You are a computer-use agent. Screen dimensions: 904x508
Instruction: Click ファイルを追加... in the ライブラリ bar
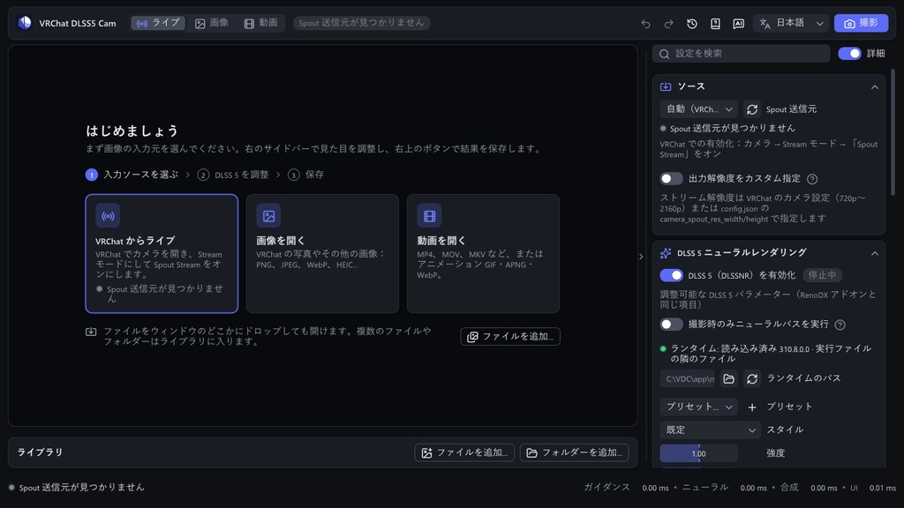[464, 452]
